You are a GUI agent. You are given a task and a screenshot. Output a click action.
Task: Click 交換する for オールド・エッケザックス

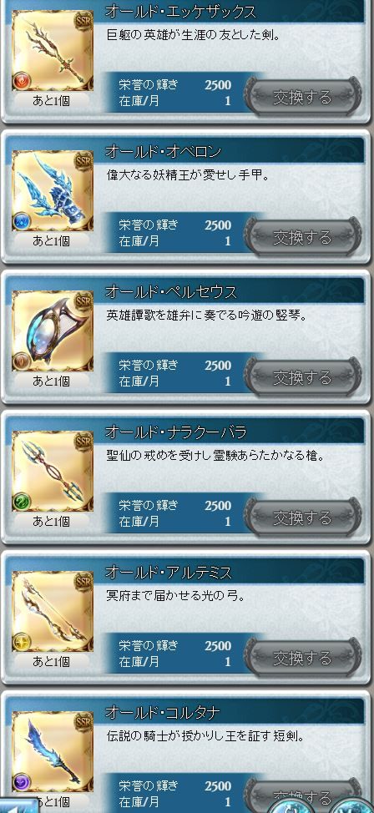[303, 97]
